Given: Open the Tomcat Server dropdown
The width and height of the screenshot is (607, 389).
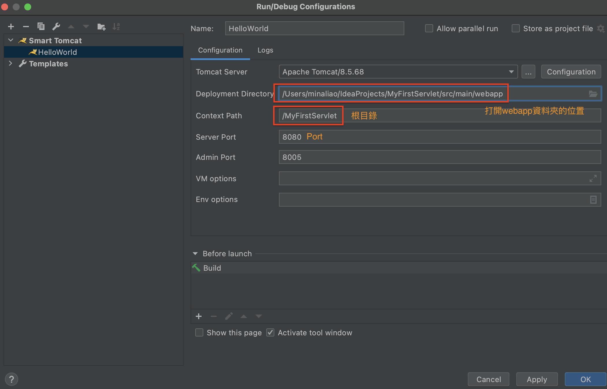Looking at the screenshot, I should coord(398,72).
